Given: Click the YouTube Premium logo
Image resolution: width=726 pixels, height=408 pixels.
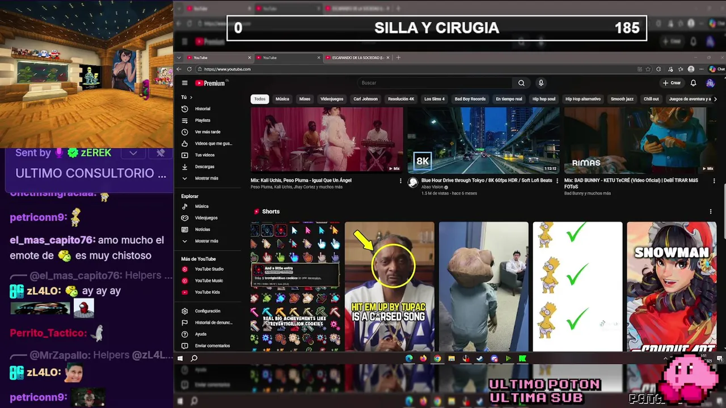Looking at the screenshot, I should [x=210, y=83].
